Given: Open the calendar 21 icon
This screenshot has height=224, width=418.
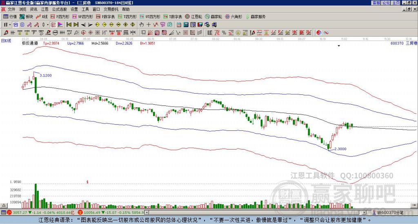Looking at the screenshot, I should tap(179, 25).
